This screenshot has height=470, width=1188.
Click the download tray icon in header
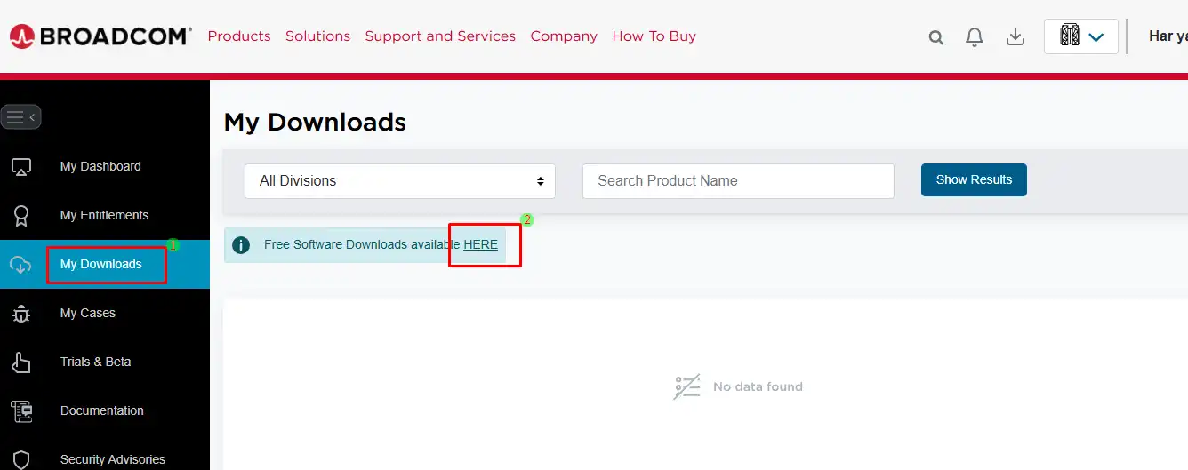(1015, 37)
